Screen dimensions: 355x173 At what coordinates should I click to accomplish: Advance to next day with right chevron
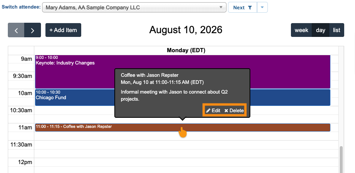[33, 30]
